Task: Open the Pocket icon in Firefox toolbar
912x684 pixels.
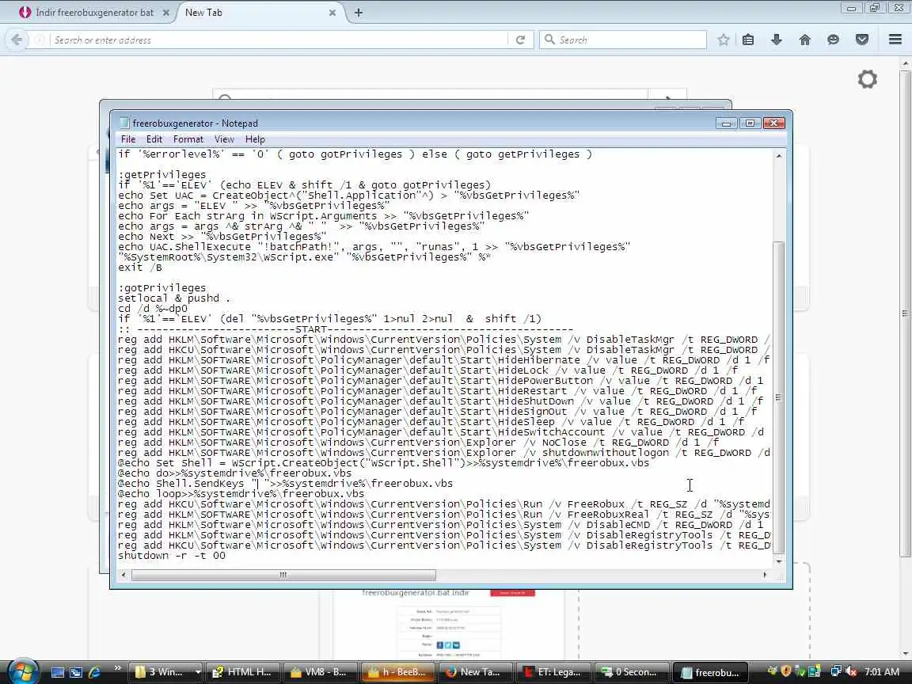Action: pos(862,40)
